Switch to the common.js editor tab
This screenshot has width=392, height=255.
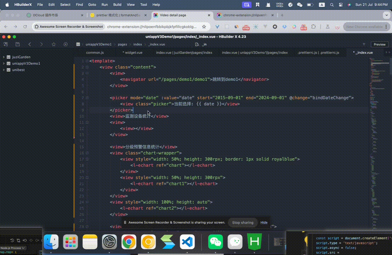click(95, 52)
